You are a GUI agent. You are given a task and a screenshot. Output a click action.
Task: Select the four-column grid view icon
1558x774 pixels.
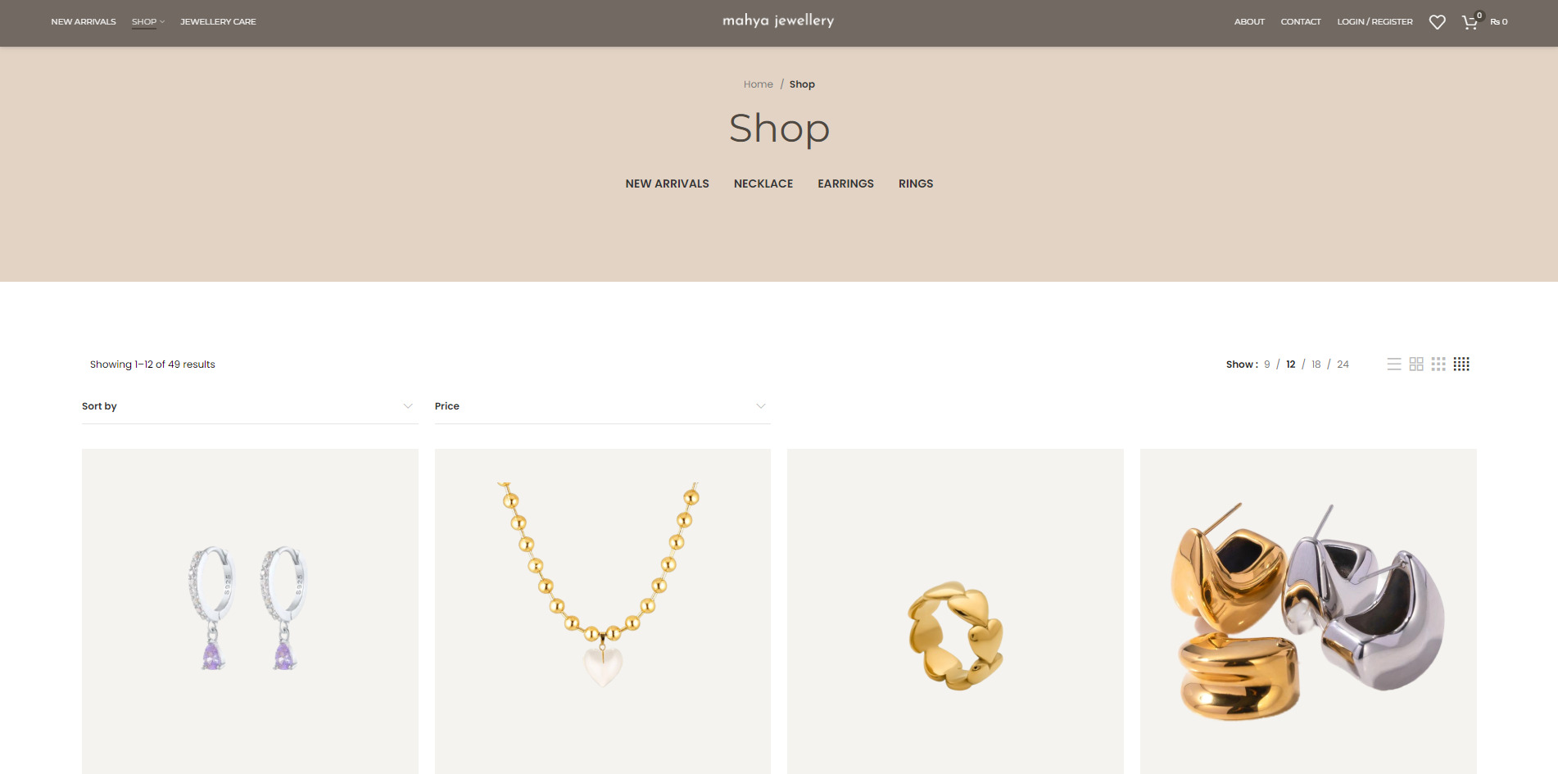(x=1461, y=364)
